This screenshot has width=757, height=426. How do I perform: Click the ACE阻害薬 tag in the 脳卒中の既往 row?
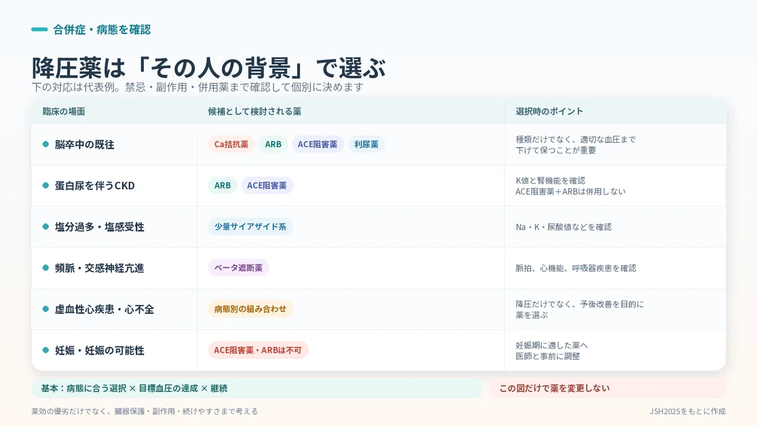point(317,145)
